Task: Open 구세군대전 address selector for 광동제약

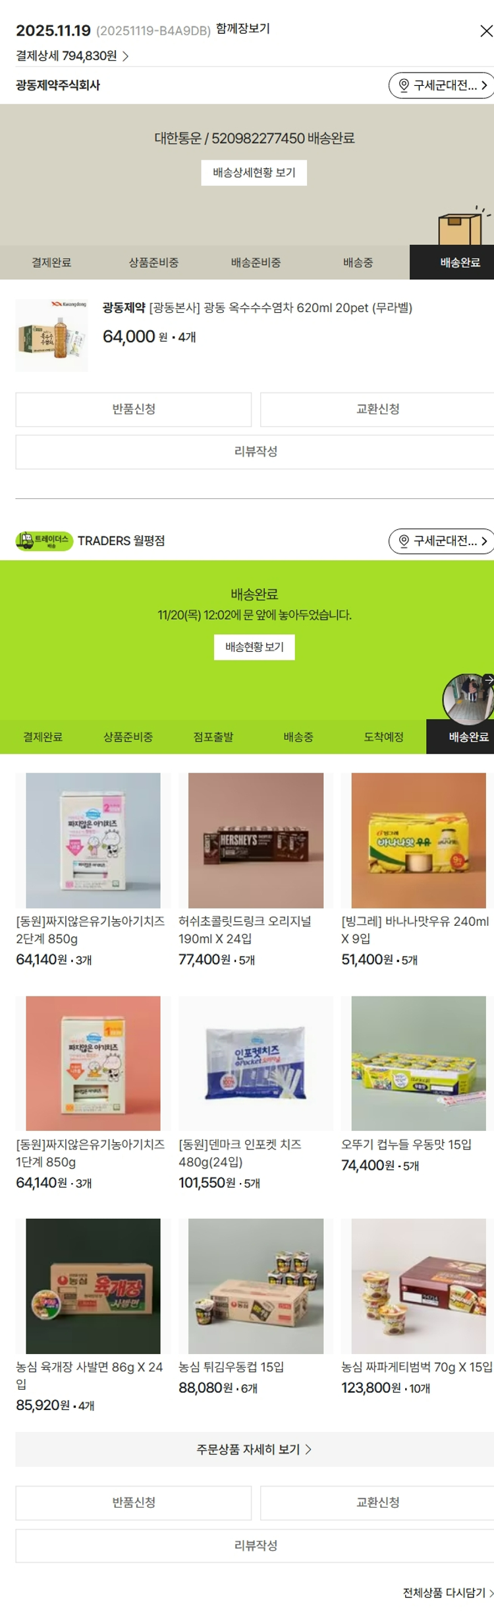Action: click(x=441, y=85)
